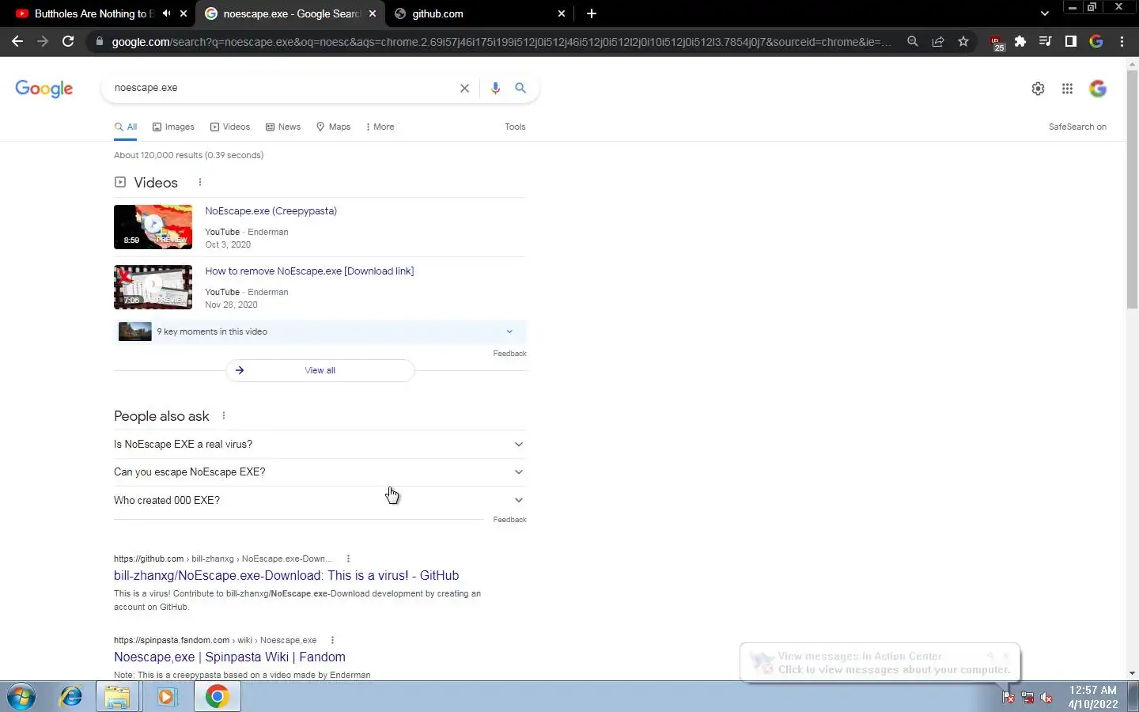Switch to the News search tab
This screenshot has height=712, width=1139.
tap(283, 127)
